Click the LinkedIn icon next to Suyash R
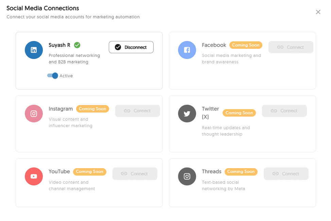The height and width of the screenshot is (221, 331). (34, 50)
